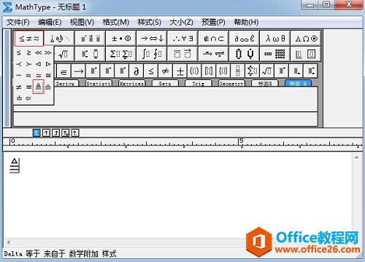Insert the approximately-equal symbol from the open palette
The height and width of the screenshot is (262, 365).
28,76
